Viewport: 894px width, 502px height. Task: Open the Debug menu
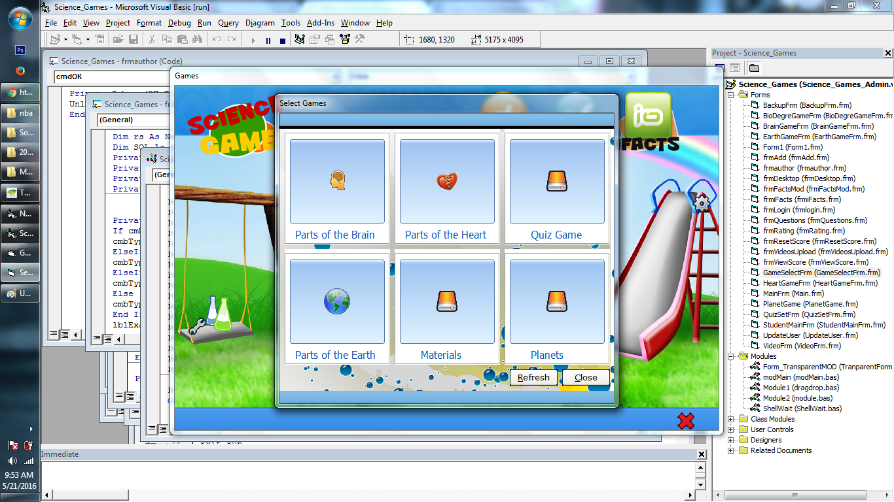[x=178, y=23]
